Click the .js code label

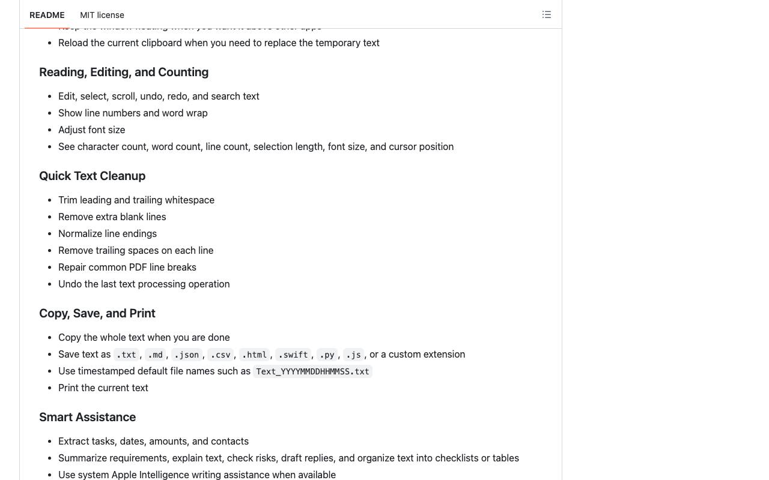coord(353,355)
